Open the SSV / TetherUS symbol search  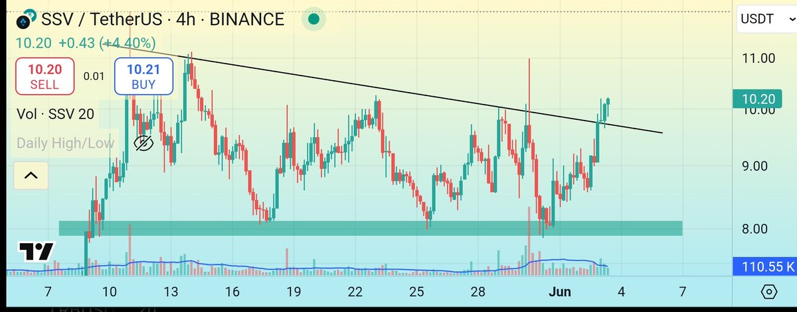click(102, 19)
